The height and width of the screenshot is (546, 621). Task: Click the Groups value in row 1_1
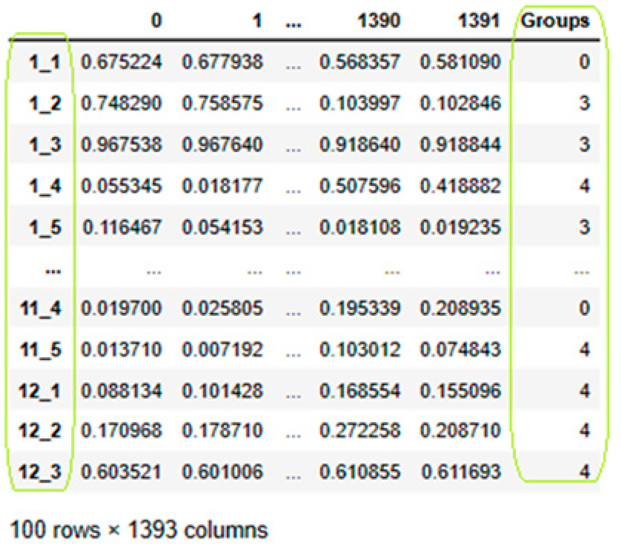[584, 61]
